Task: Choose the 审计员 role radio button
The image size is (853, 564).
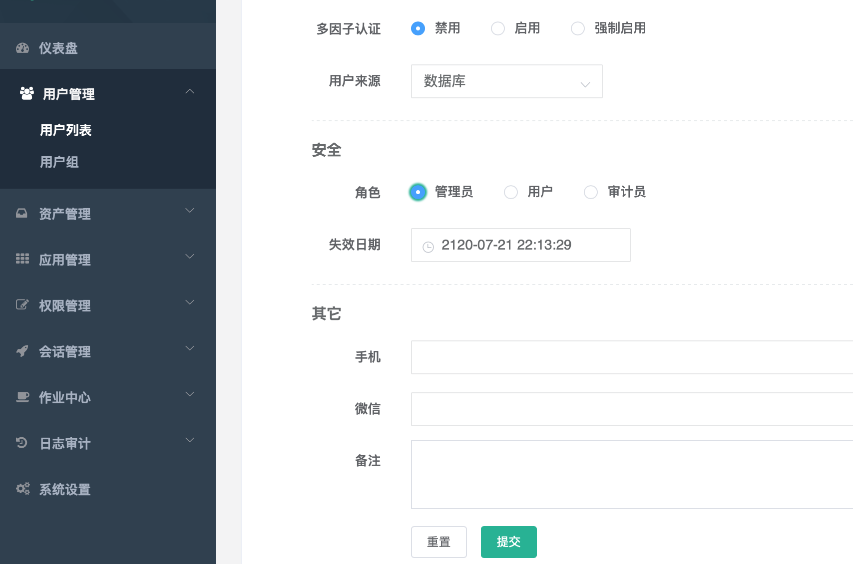Action: (591, 192)
